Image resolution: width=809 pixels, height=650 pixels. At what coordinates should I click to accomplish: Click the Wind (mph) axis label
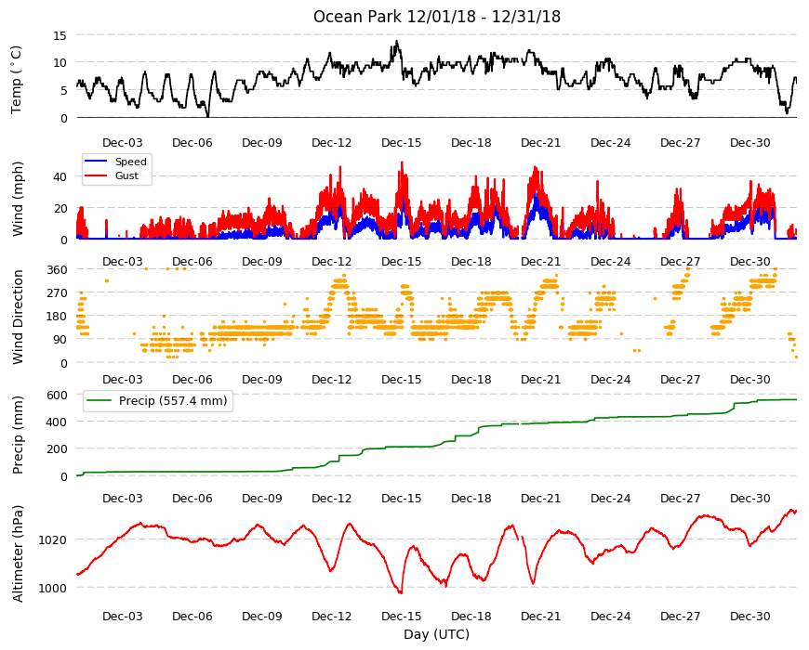click(18, 199)
